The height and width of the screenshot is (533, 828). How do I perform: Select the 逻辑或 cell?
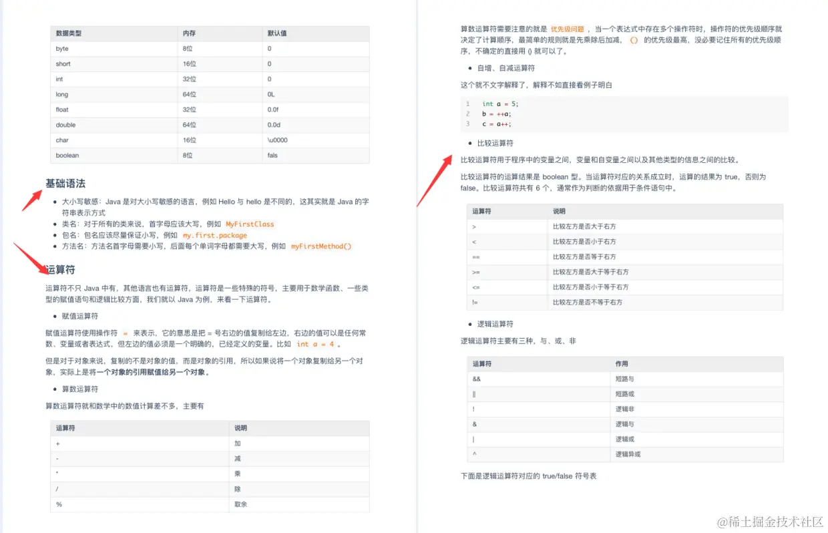tap(696, 439)
